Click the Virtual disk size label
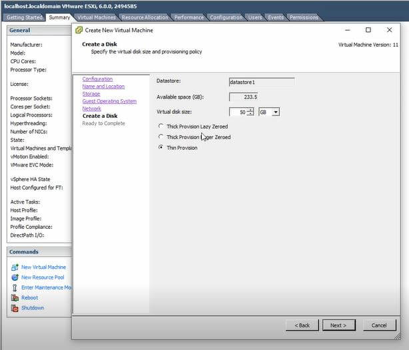The width and height of the screenshot is (409, 350). tap(174, 112)
